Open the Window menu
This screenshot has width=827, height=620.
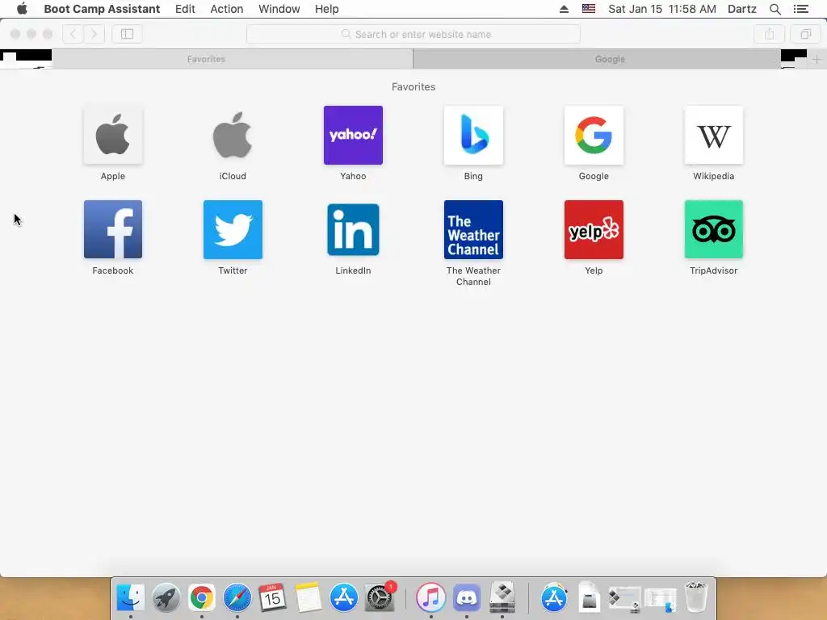coord(279,9)
